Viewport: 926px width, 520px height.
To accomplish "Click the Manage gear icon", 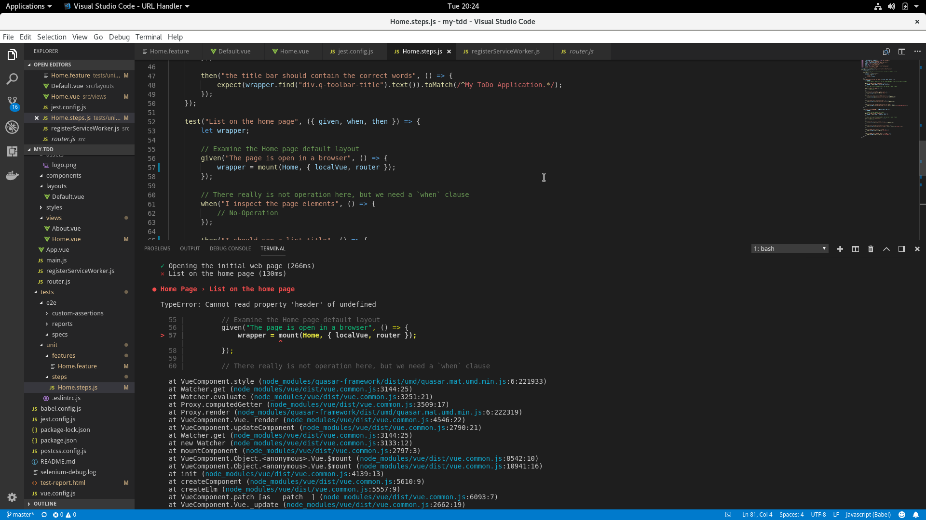I will tap(12, 497).
